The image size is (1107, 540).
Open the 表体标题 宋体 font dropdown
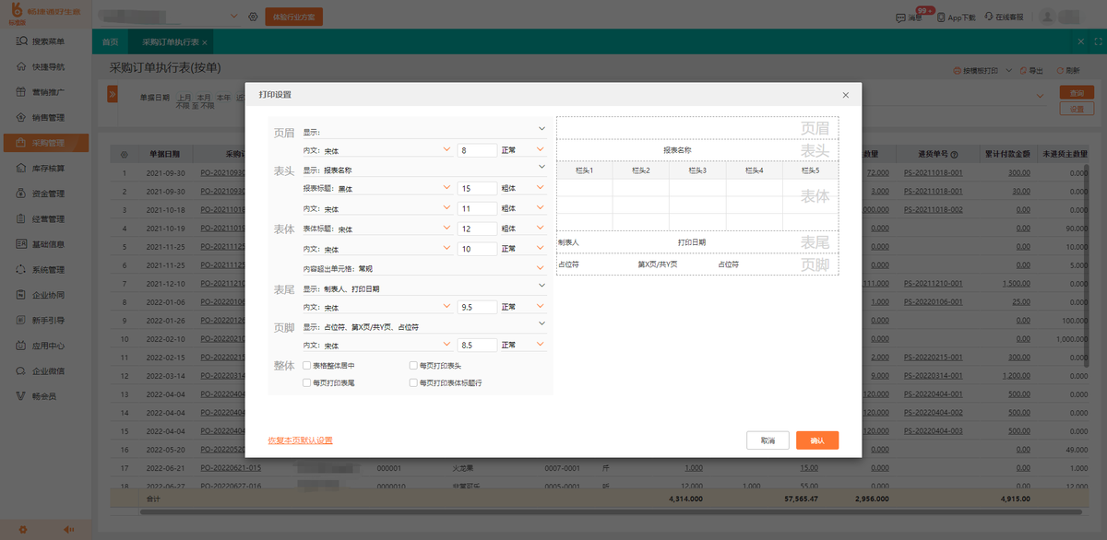tap(377, 229)
